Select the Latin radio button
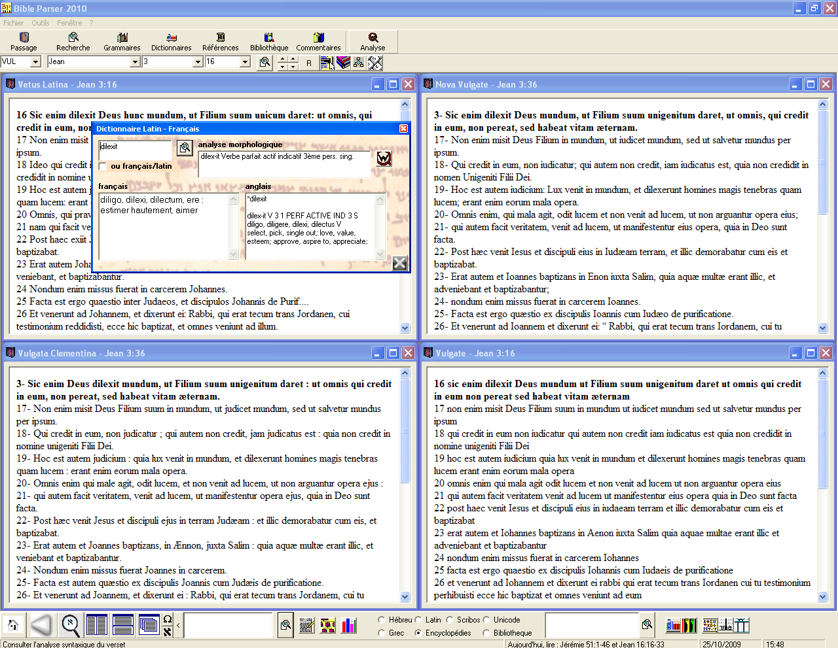The width and height of the screenshot is (838, 648). click(x=418, y=620)
